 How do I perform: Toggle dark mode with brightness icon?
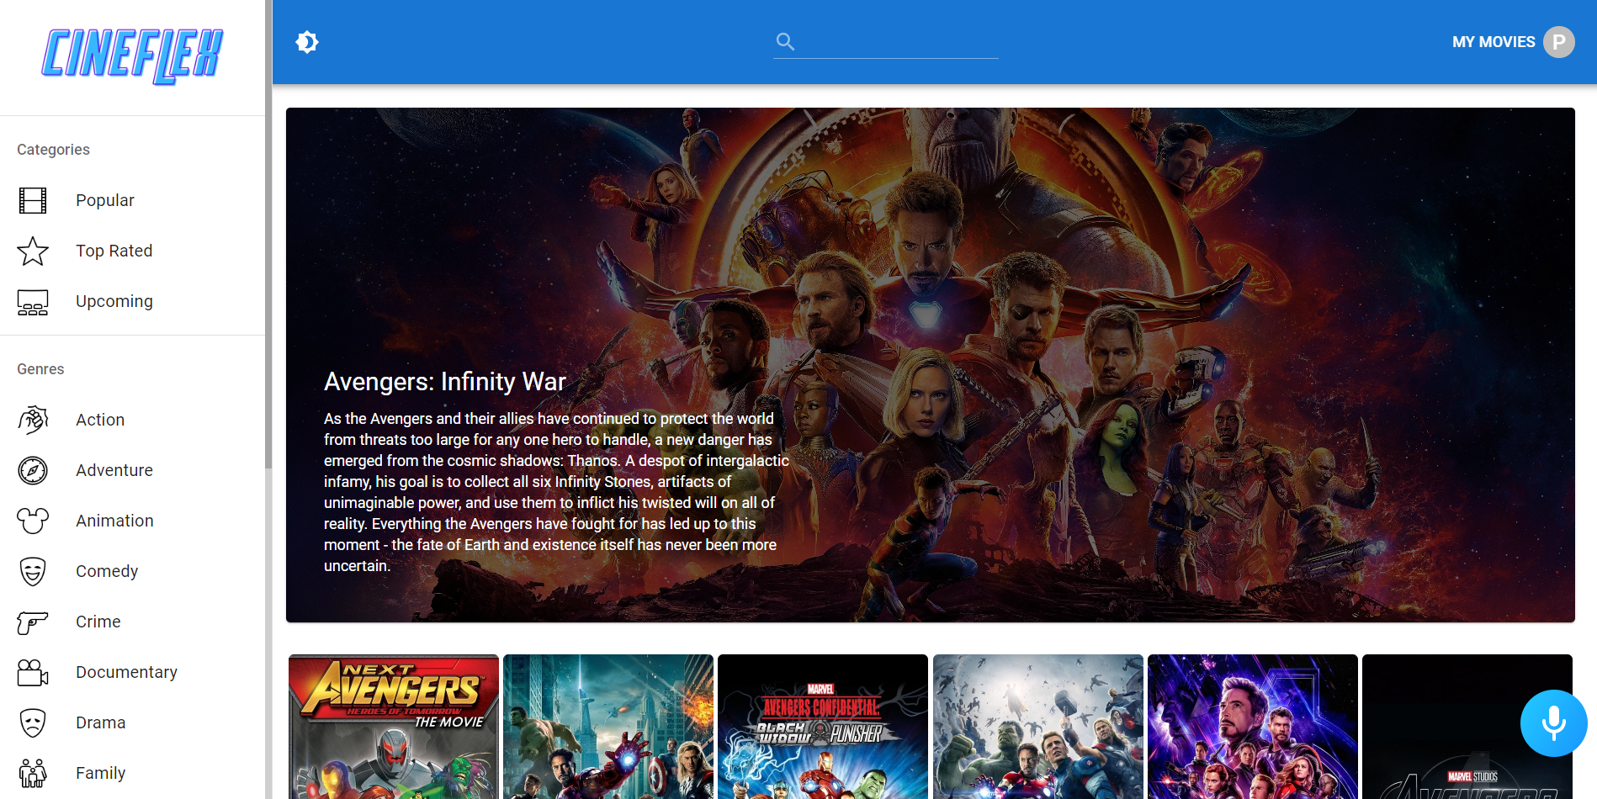click(x=307, y=42)
